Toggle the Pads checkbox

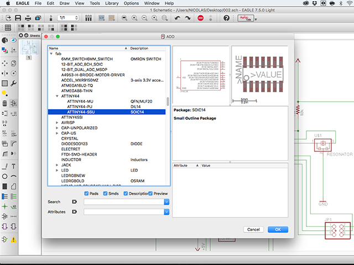86,194
